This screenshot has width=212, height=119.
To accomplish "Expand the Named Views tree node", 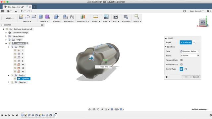I will pyautogui.click(x=6, y=36).
